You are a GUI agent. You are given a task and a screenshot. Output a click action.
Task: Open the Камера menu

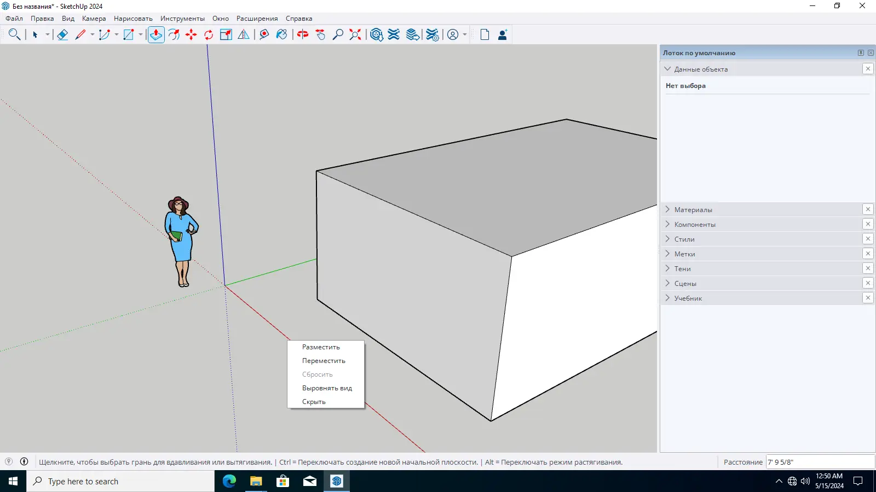94,19
